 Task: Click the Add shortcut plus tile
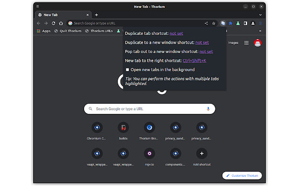pos(201,157)
